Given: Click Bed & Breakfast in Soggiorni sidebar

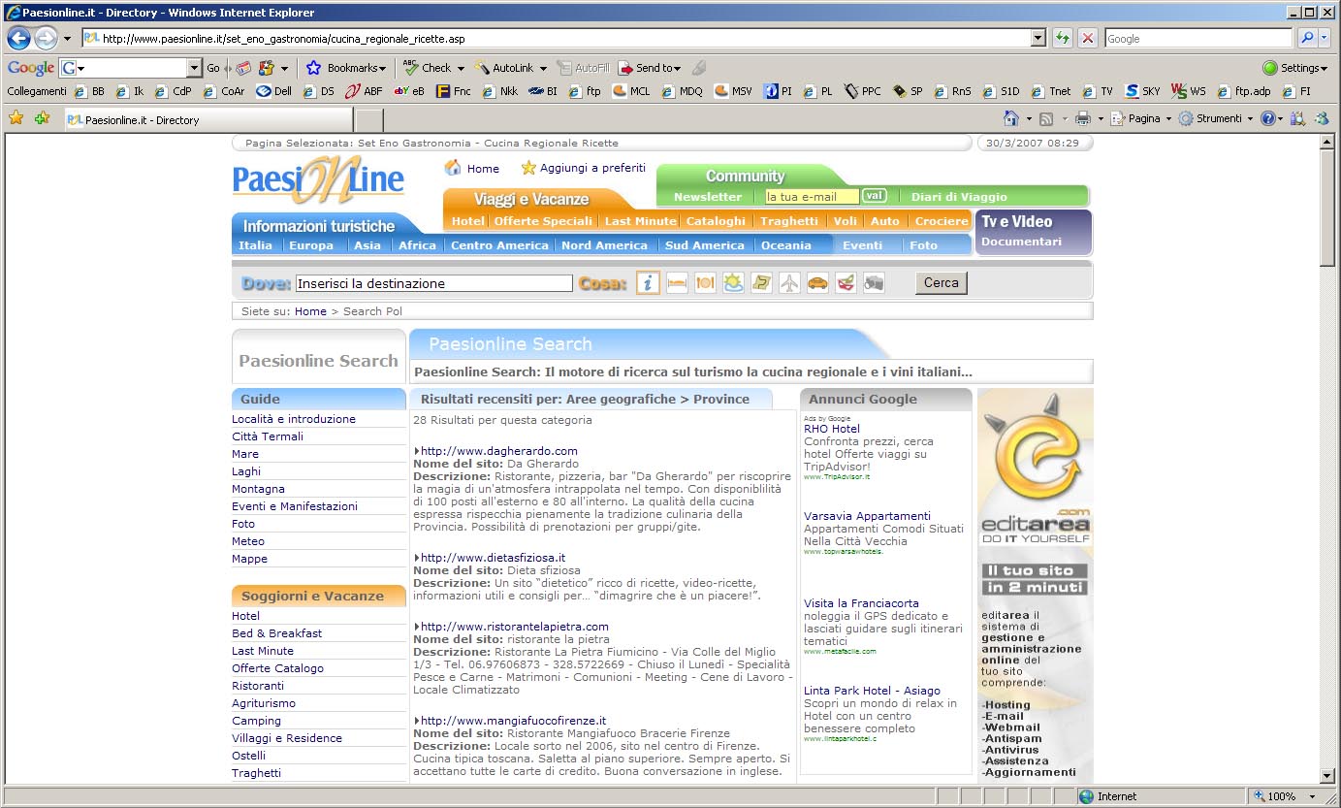Looking at the screenshot, I should pyautogui.click(x=276, y=633).
